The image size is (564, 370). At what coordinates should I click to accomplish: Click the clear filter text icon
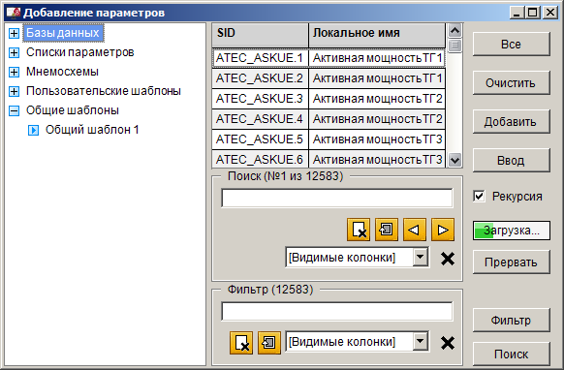coord(241,343)
